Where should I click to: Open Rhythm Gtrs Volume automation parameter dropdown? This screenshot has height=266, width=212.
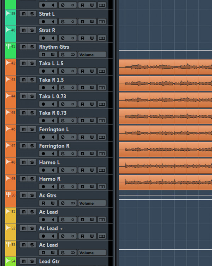point(92,55)
